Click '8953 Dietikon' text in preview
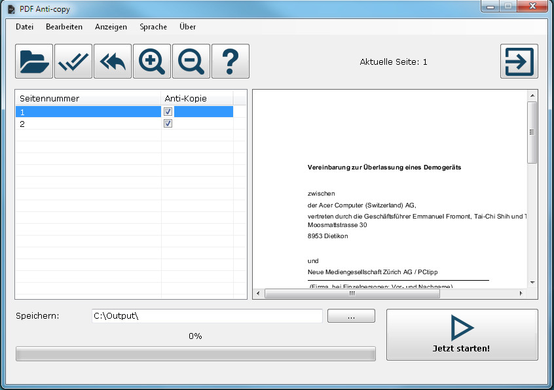Image resolution: width=554 pixels, height=390 pixels. tap(327, 236)
